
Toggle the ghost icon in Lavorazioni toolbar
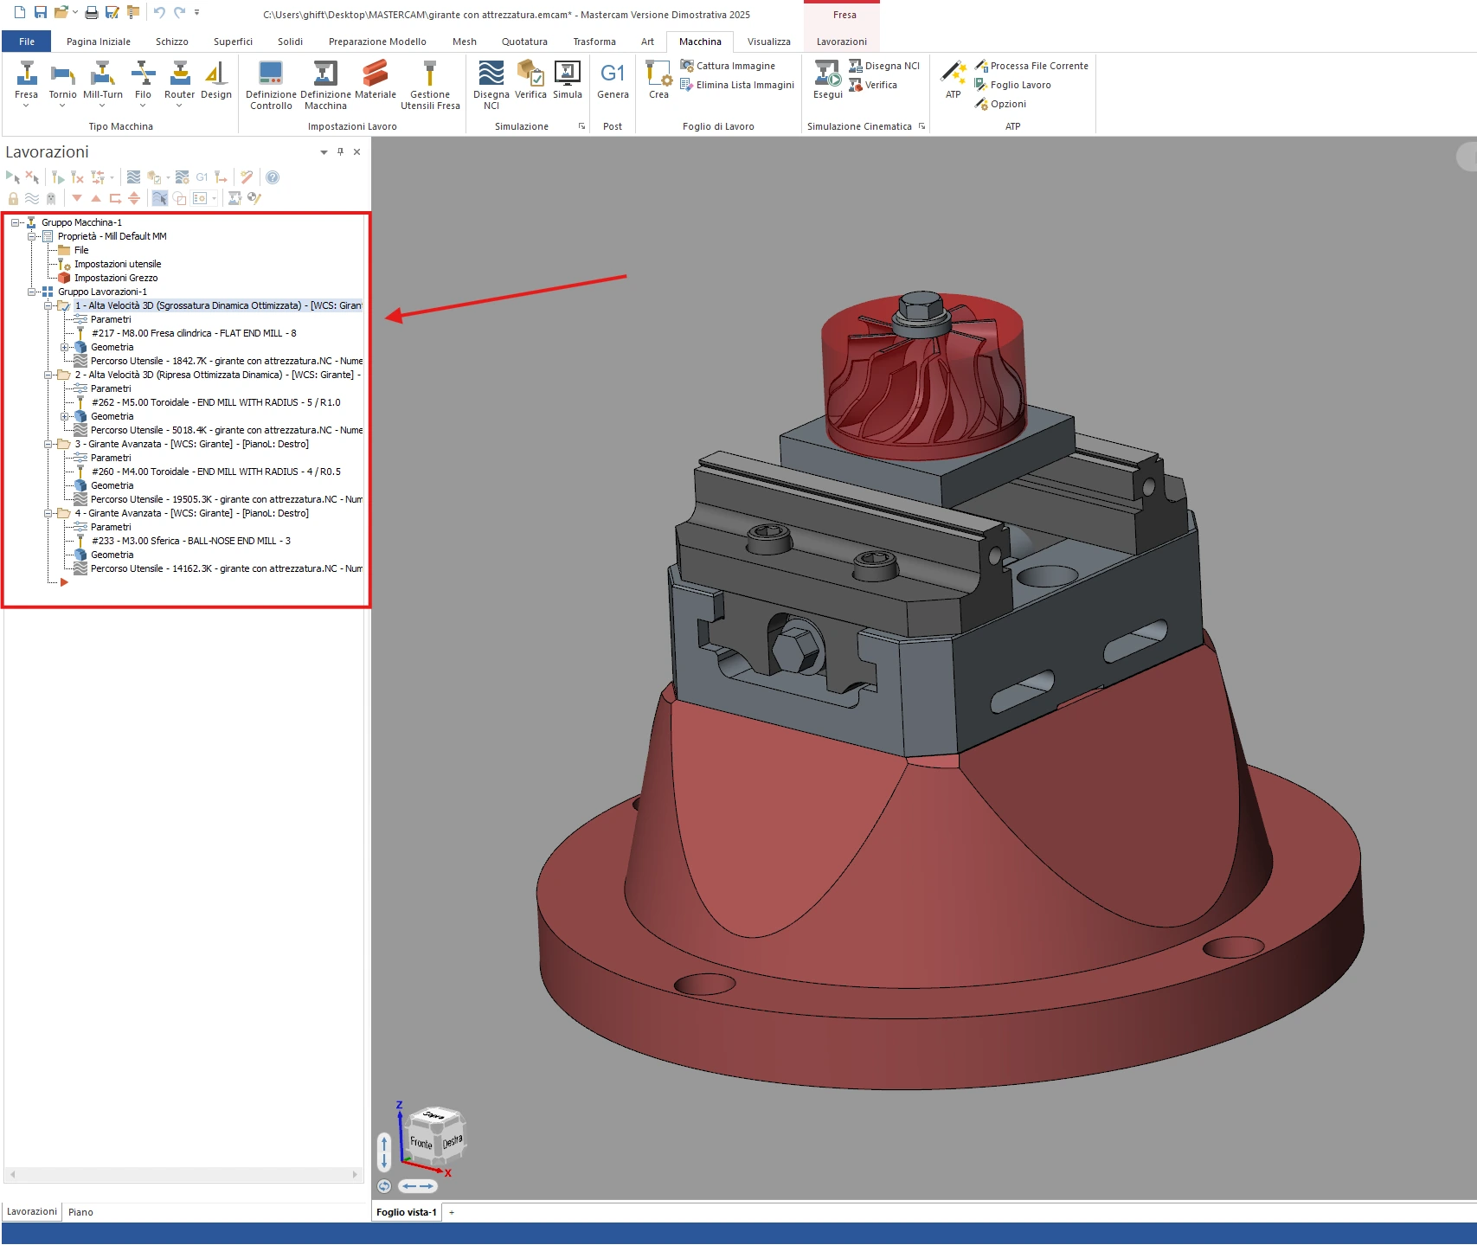pos(51,198)
